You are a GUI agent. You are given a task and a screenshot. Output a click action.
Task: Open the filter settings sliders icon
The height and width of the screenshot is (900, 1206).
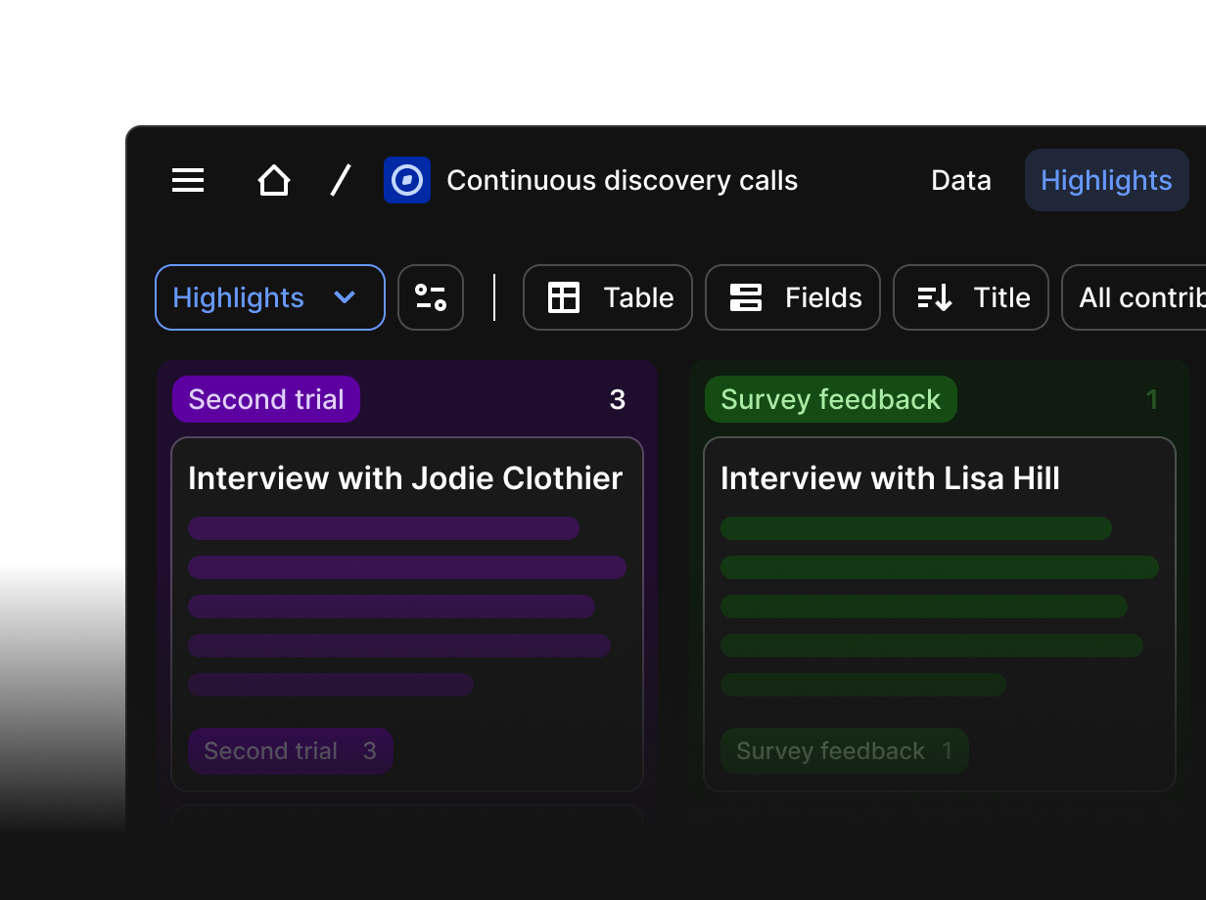(x=431, y=297)
